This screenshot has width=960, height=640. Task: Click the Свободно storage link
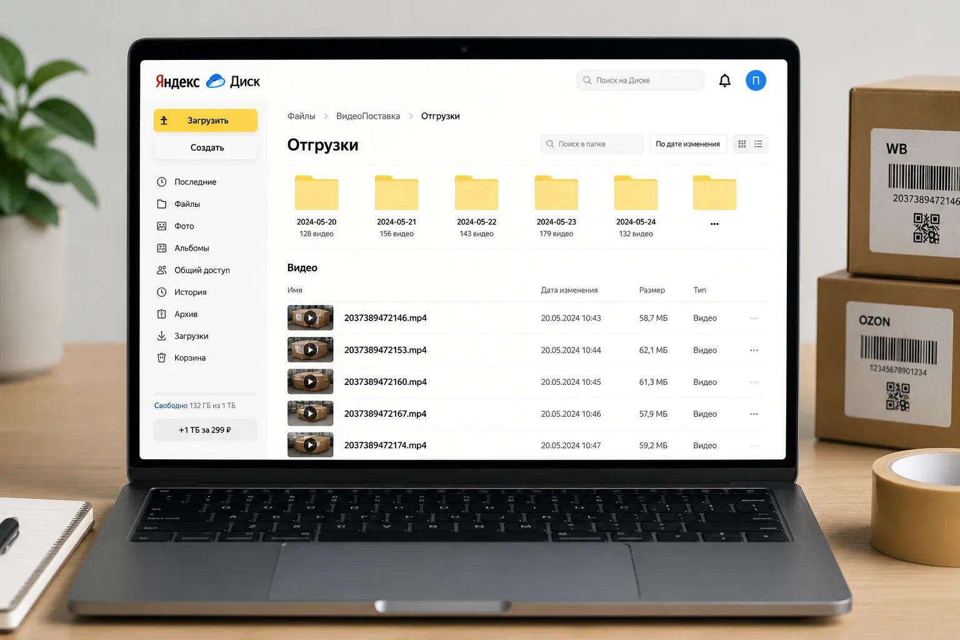point(171,406)
